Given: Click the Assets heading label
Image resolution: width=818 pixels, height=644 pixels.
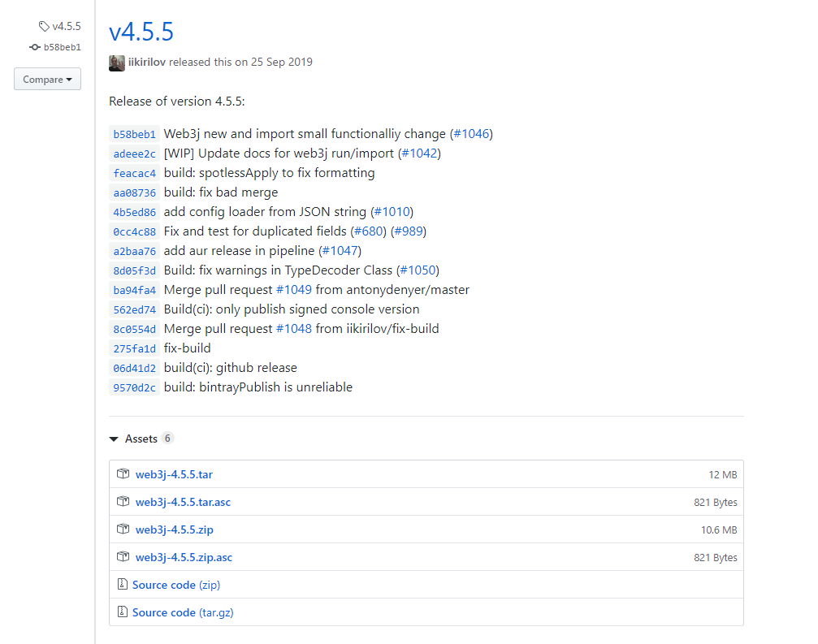Looking at the screenshot, I should [141, 439].
